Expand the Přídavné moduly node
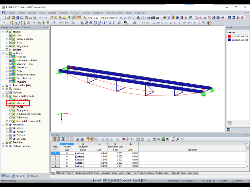The image size is (250, 187). point(3,146)
